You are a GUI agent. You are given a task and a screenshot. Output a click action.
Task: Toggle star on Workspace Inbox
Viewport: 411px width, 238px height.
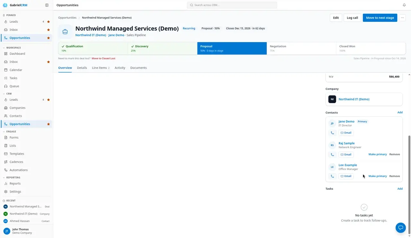48,62
